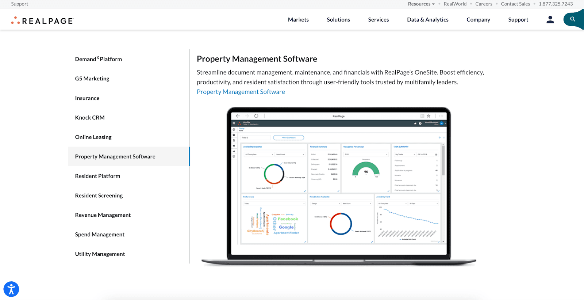Select the Online Leasing tab
Image resolution: width=584 pixels, height=300 pixels.
click(128, 137)
